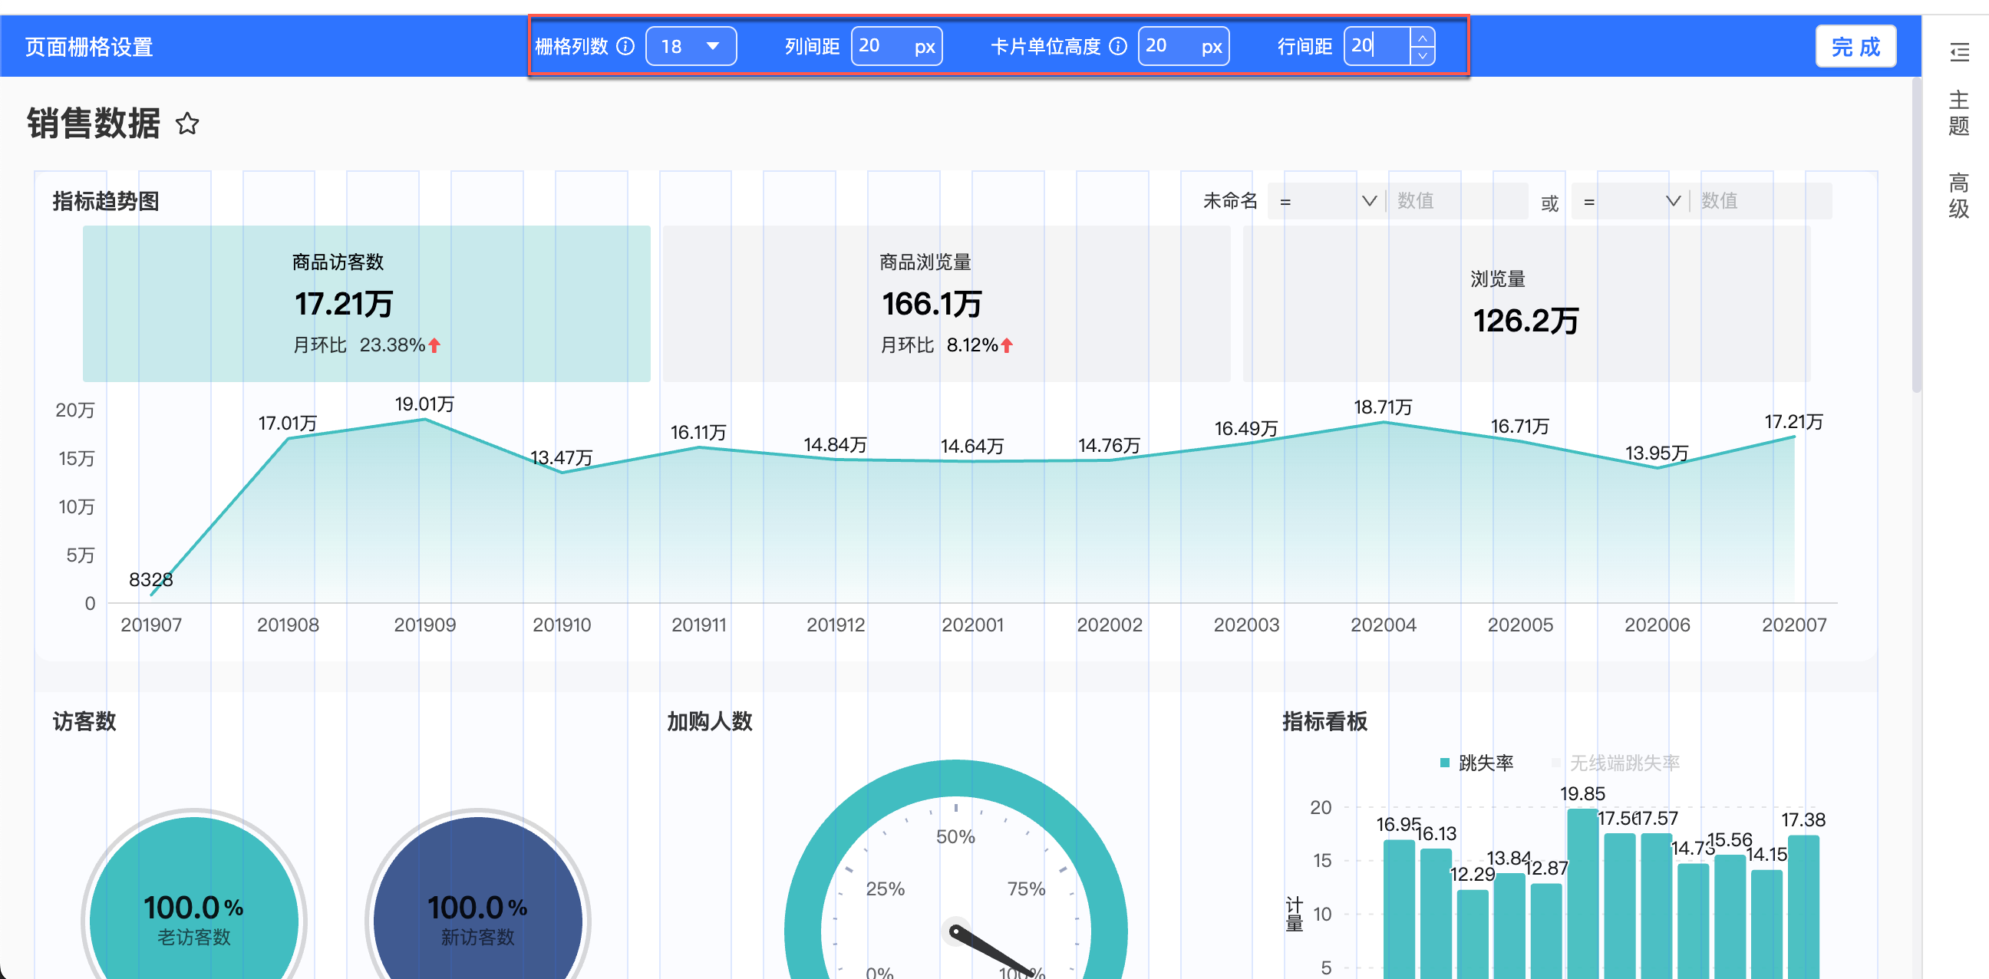Select the 商品访客数 metric card

point(366,303)
